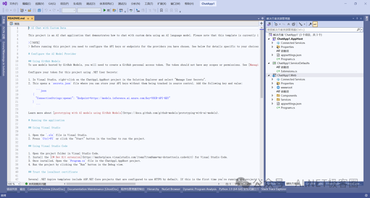Screen dimensions: 370x198
Task: Select the solution 'ChatApp1' root node
Action: point(297,35)
